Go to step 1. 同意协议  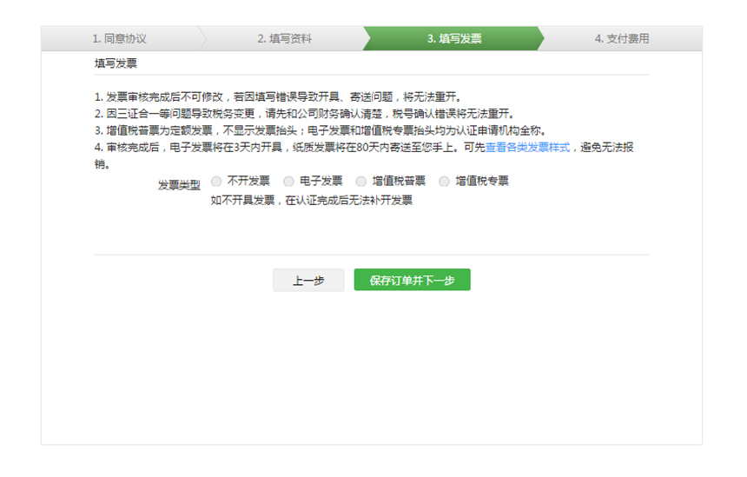120,39
